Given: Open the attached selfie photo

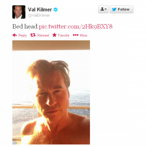Looking at the screenshot, I should click(x=51, y=92).
